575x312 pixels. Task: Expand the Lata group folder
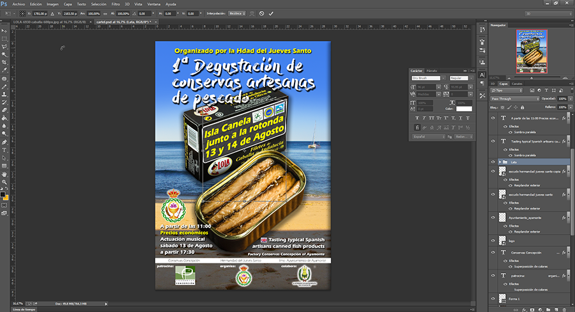click(500, 162)
